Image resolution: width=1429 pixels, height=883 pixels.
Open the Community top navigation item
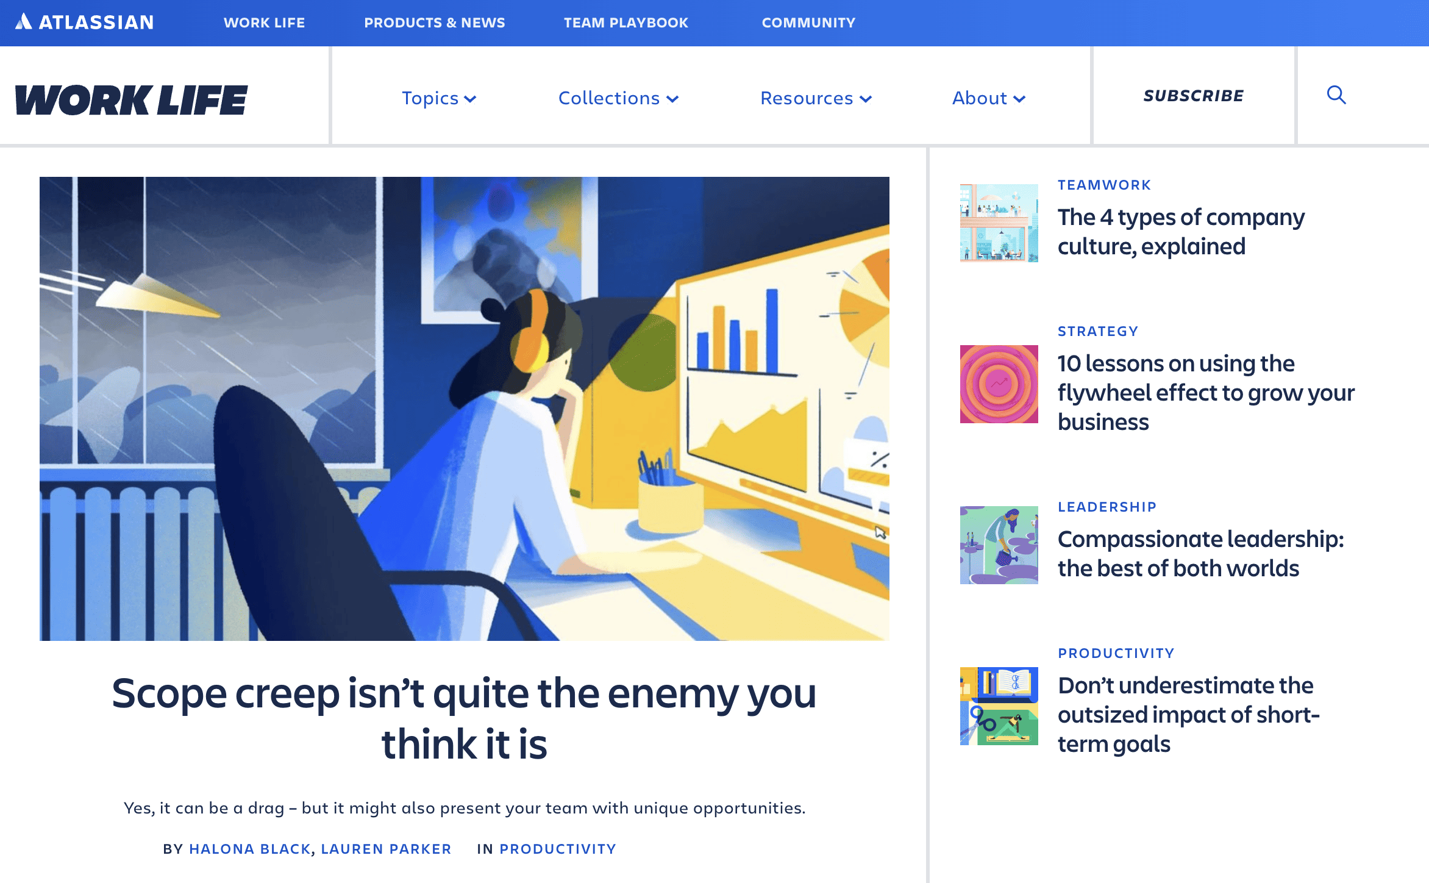tap(808, 23)
